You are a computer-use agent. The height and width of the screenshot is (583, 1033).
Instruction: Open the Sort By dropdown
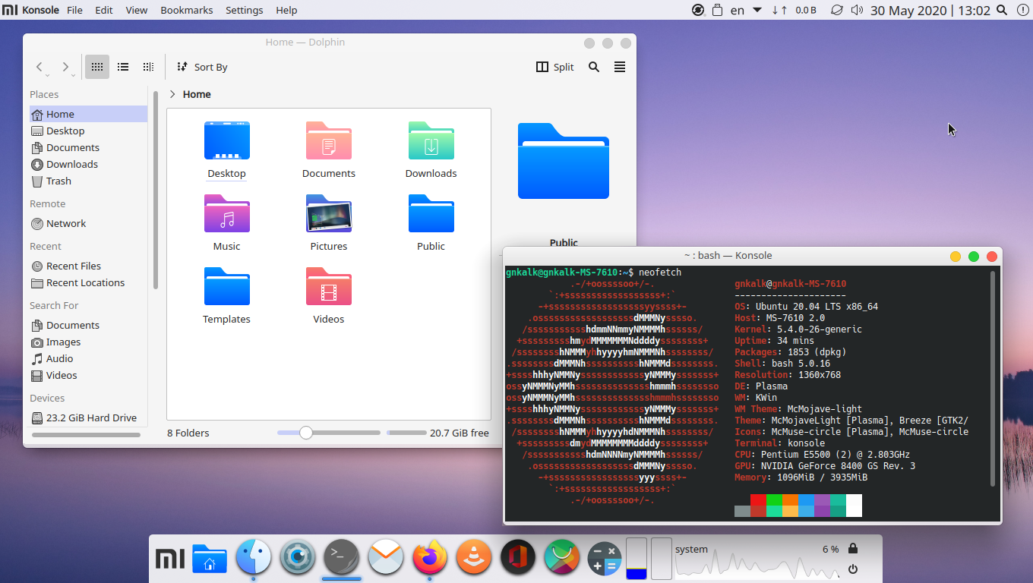point(202,67)
